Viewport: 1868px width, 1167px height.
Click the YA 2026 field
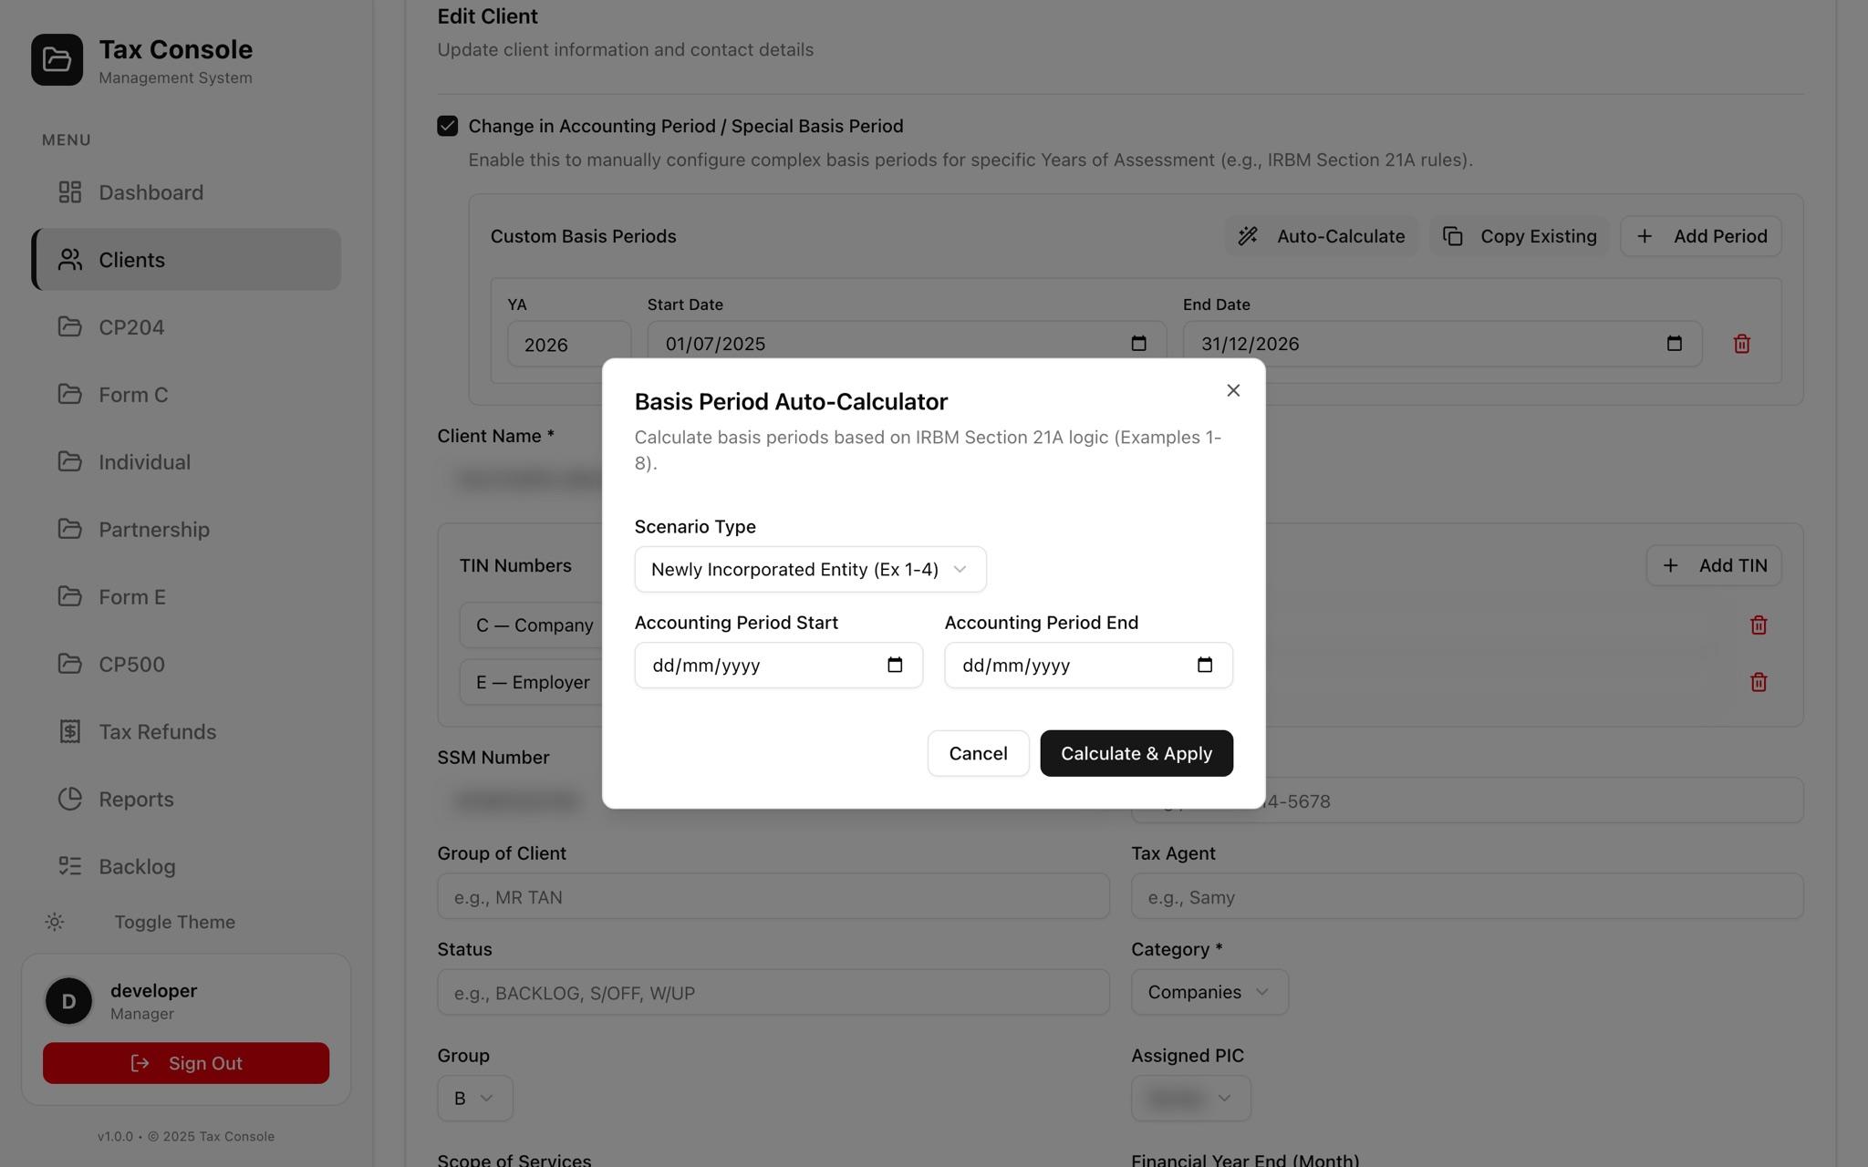pos(569,345)
